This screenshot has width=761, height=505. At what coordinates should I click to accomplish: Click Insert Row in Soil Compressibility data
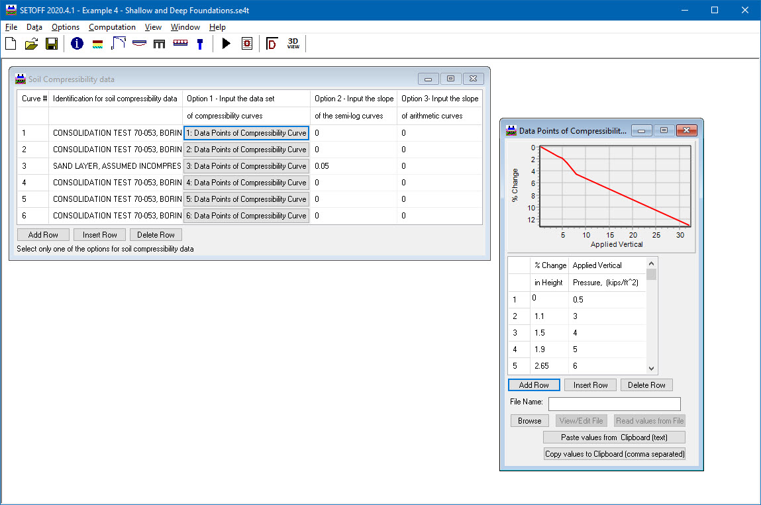click(100, 235)
